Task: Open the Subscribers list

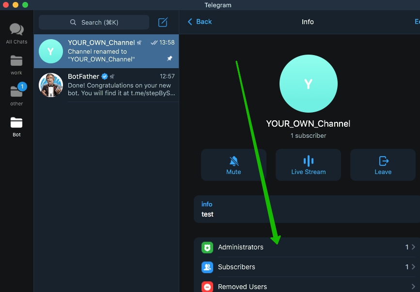Action: pyautogui.click(x=308, y=267)
